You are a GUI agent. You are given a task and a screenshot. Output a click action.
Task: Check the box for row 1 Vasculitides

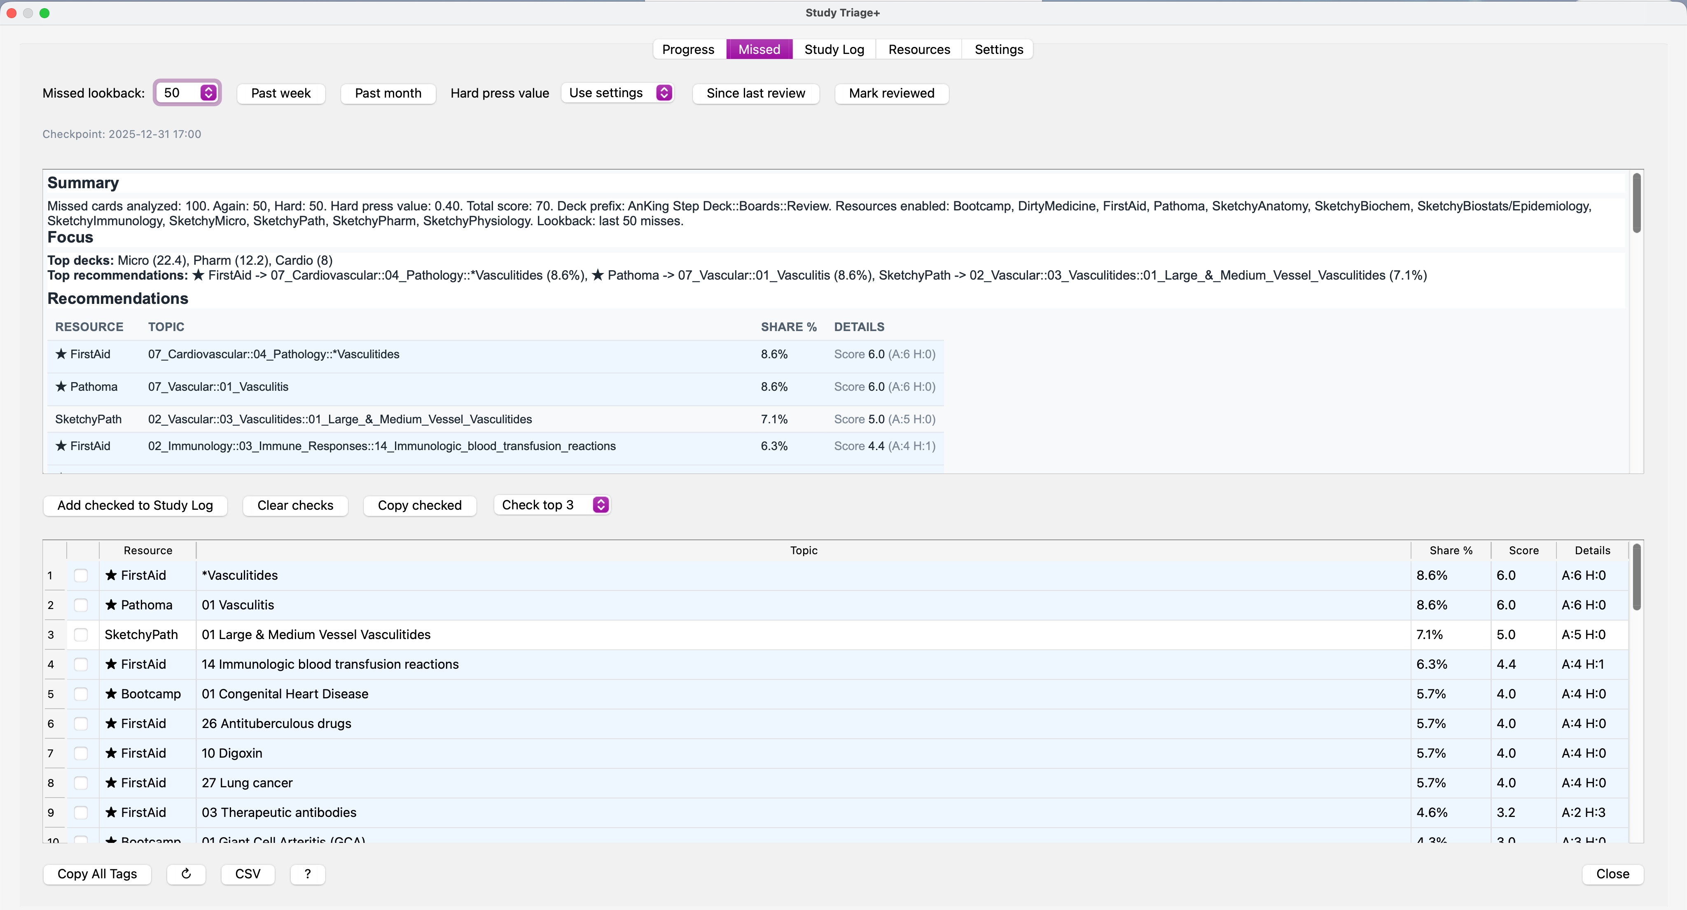tap(81, 576)
